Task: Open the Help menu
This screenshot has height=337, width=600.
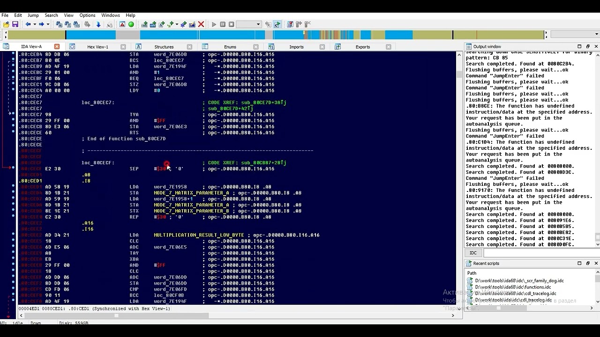Action: tap(130, 15)
